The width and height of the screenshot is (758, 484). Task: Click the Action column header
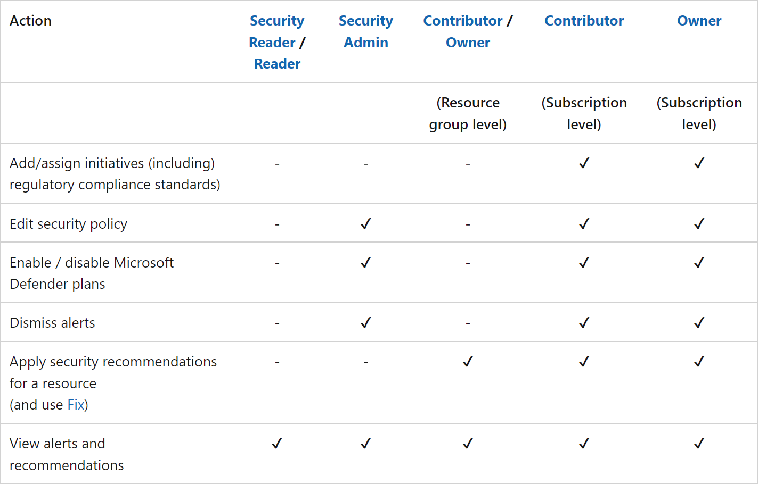pos(30,21)
